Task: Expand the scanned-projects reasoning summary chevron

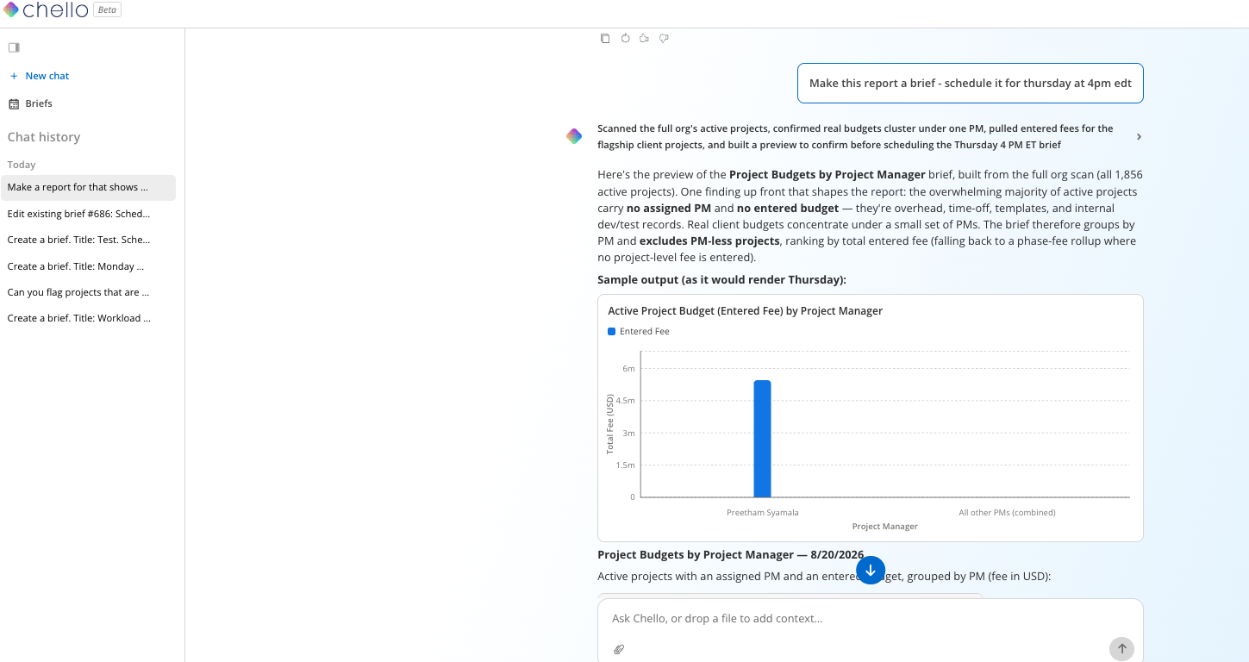Action: point(1139,137)
